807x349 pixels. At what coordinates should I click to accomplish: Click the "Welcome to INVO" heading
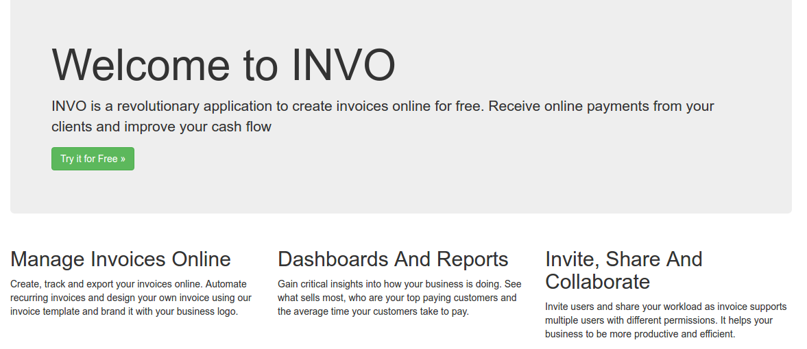pyautogui.click(x=224, y=66)
